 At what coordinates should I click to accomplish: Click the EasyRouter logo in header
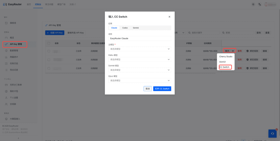(12, 4)
